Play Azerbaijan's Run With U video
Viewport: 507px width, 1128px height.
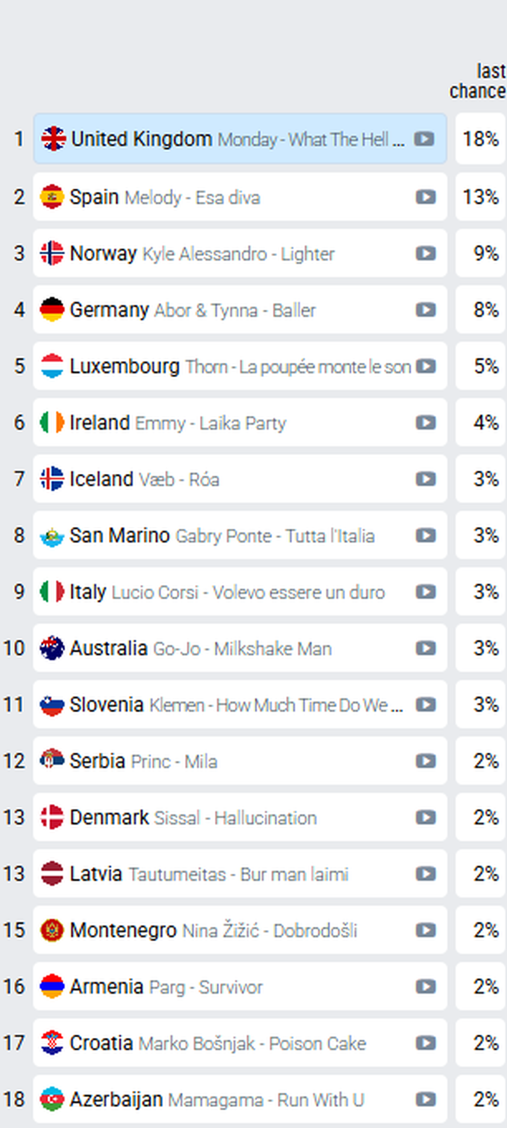tap(424, 1099)
